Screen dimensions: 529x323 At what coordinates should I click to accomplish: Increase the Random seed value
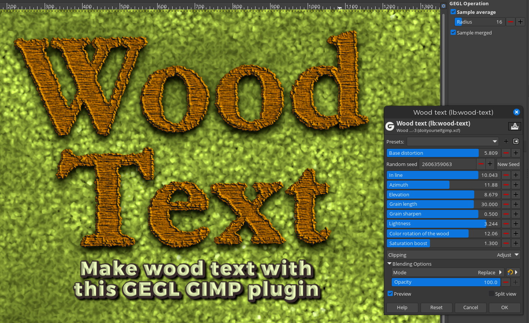pos(490,164)
